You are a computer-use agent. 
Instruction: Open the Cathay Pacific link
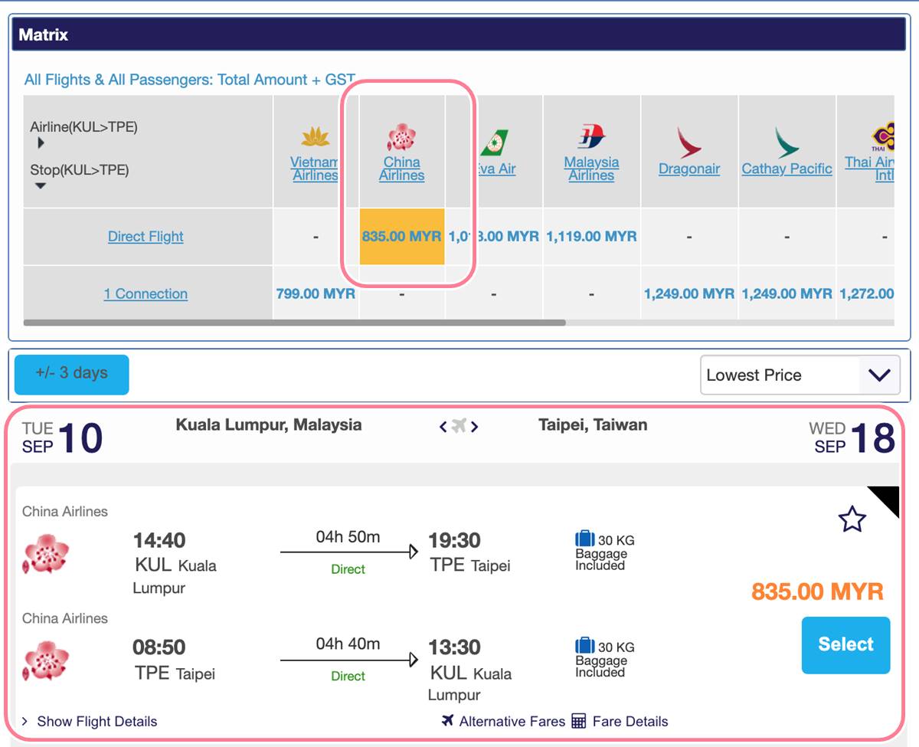pyautogui.click(x=787, y=169)
